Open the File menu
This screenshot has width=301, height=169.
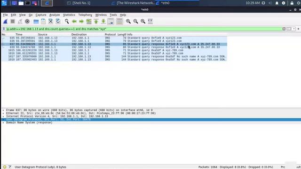point(5,15)
